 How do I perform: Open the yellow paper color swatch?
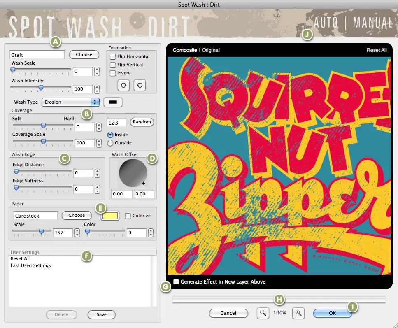point(110,216)
